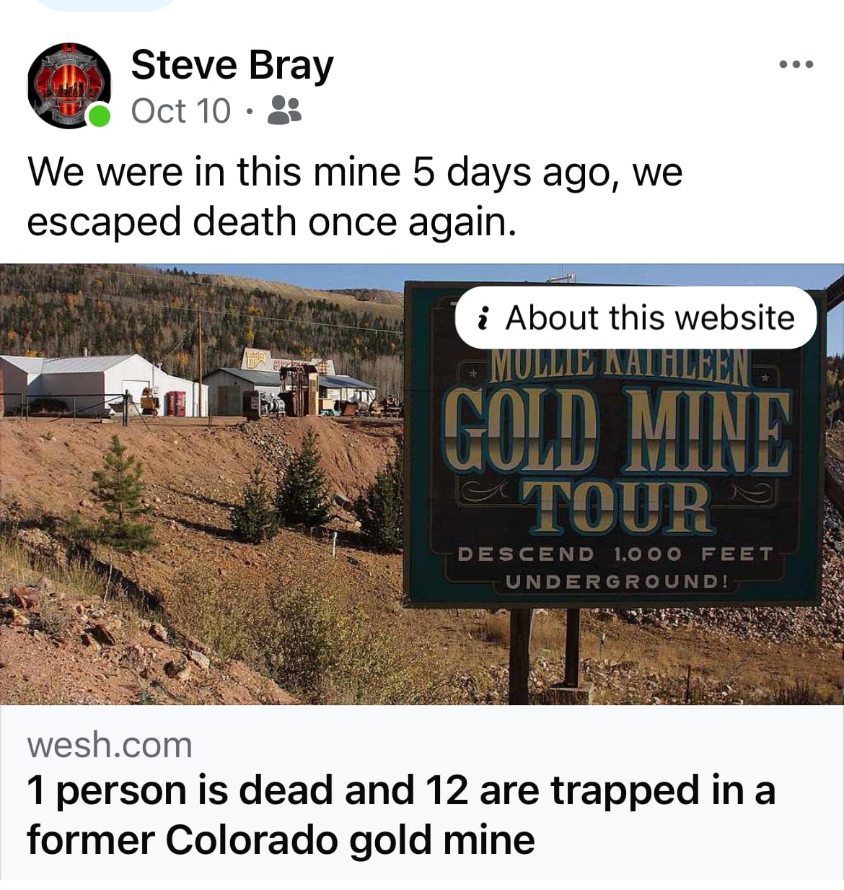
Task: Tap the partial light-blue pill at the top edge
Action: tap(107, 4)
